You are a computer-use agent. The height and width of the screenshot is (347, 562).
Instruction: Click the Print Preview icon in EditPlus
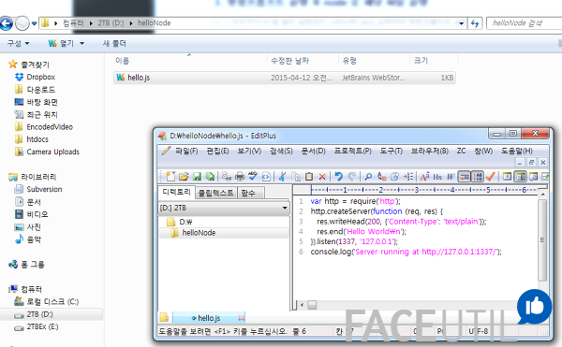[227, 177]
